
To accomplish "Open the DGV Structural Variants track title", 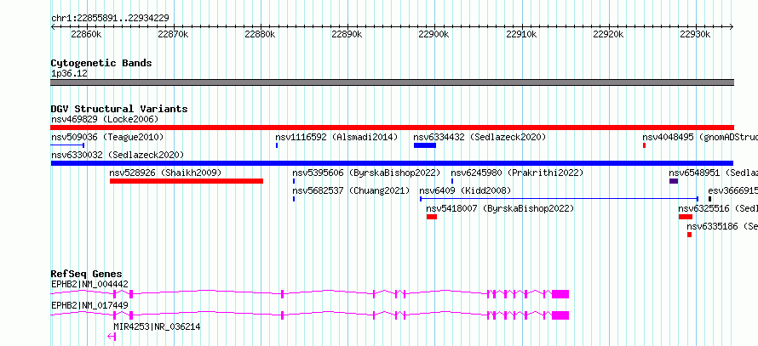I will [x=119, y=109].
